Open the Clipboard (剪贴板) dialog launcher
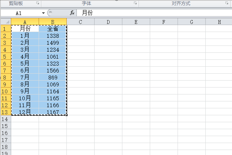Screen dimensions: 232x155 coord(38,3)
